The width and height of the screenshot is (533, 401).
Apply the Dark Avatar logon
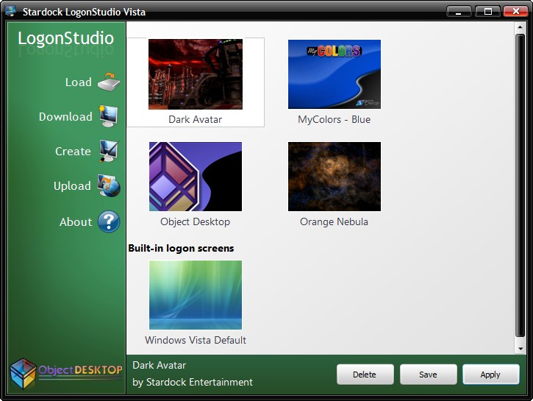(491, 375)
